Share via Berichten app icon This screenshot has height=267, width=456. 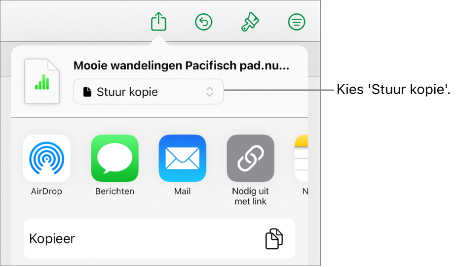pyautogui.click(x=114, y=158)
